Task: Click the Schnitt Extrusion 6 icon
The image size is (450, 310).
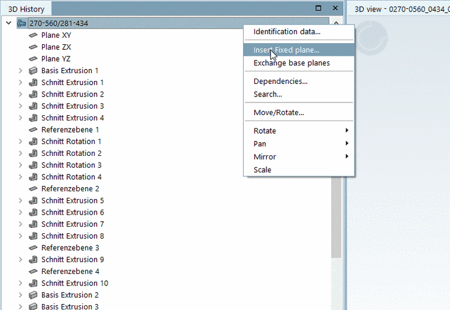Action: pos(33,212)
